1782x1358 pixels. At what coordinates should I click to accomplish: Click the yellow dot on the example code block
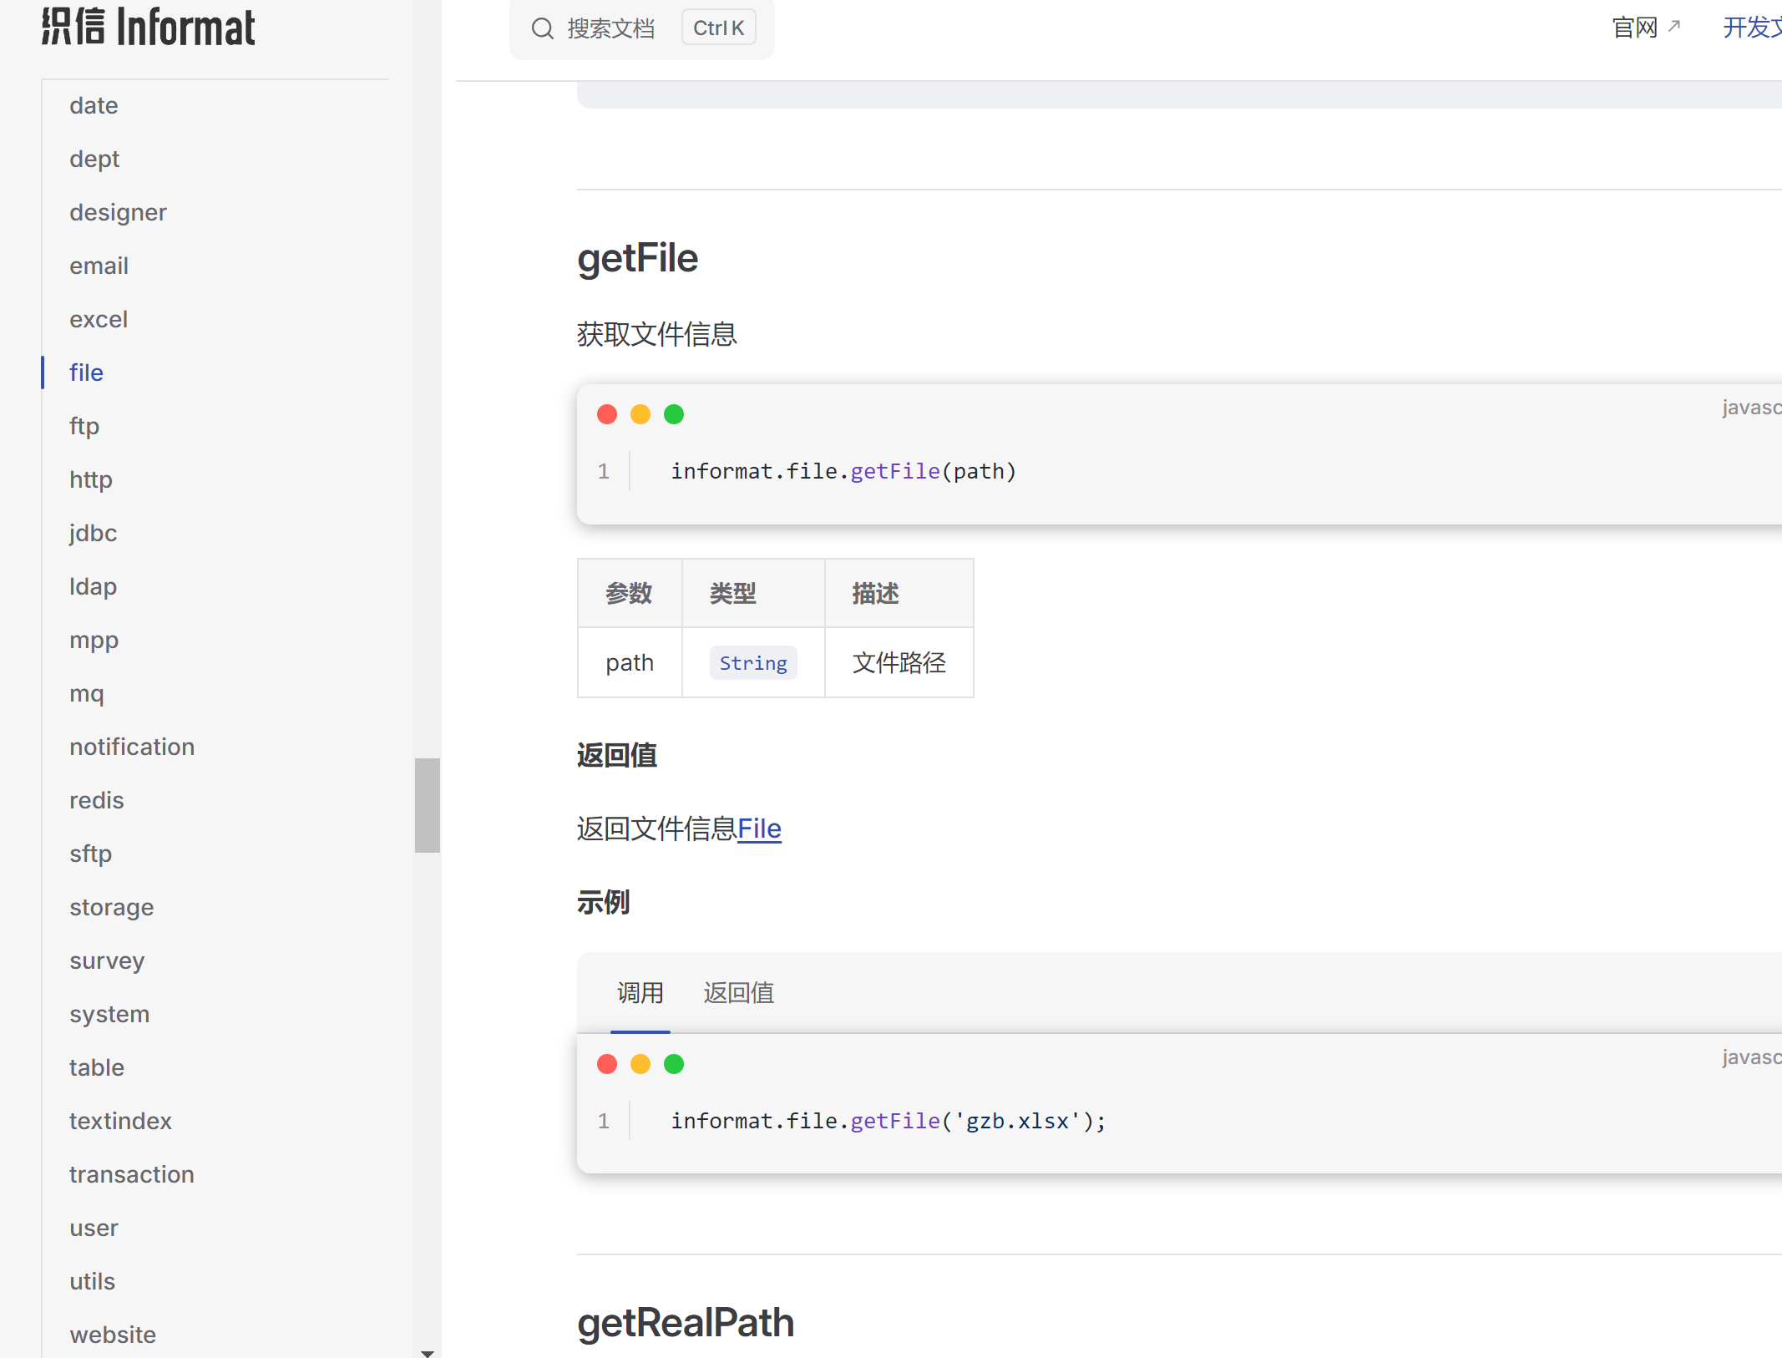pyautogui.click(x=640, y=1064)
